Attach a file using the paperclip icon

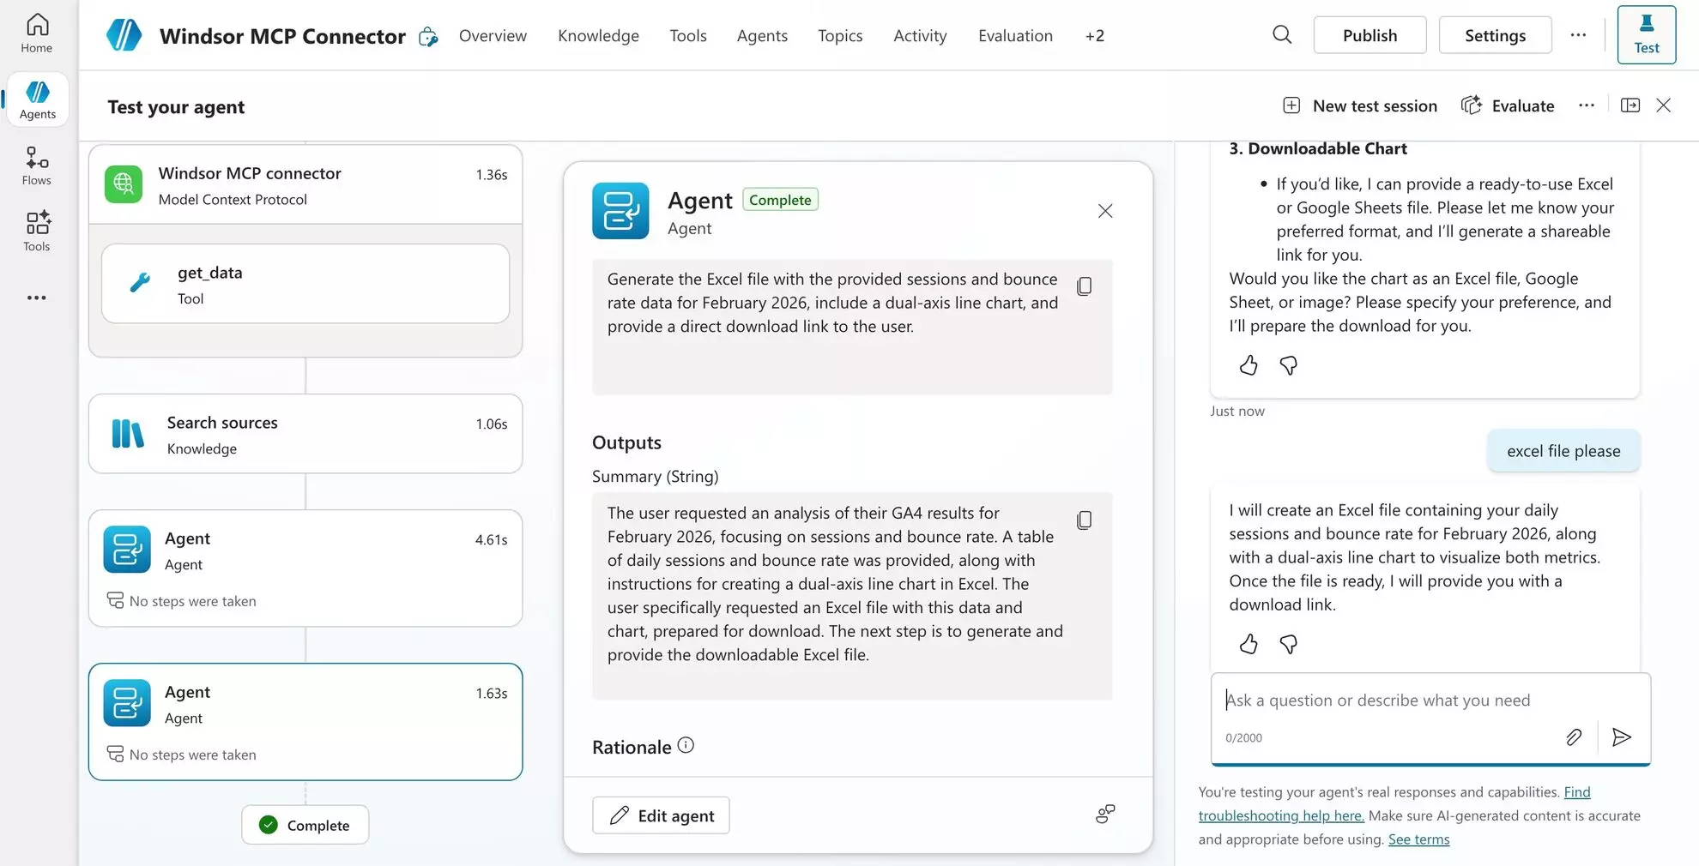coord(1575,737)
